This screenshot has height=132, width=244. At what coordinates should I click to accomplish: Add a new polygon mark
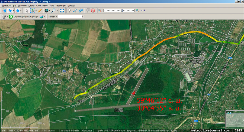tap(81, 11)
